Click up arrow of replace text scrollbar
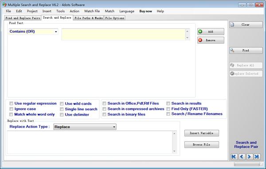Viewport: 266px width, 169px height. (x=175, y=133)
